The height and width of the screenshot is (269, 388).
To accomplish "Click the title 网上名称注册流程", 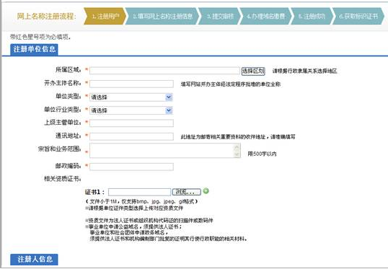I will click(x=47, y=17).
